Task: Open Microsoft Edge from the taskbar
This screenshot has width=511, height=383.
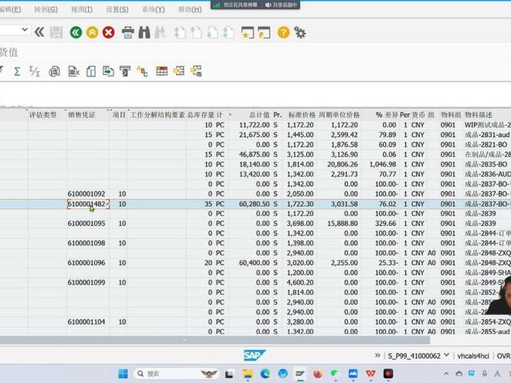Action: pos(265,374)
